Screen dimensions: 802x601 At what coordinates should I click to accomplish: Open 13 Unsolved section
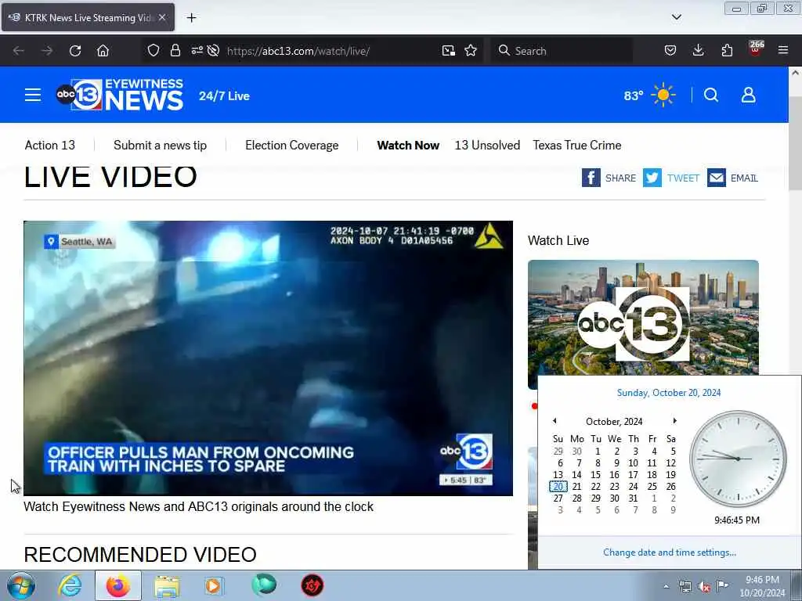(x=487, y=145)
